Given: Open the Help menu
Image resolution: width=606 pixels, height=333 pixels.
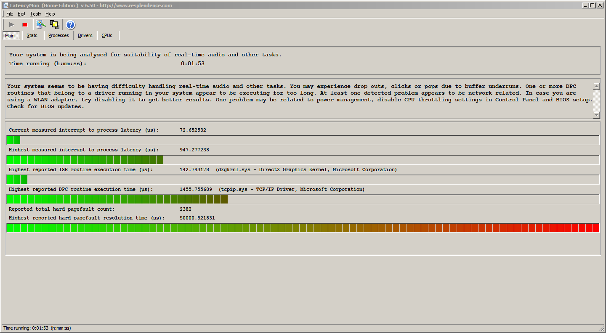Looking at the screenshot, I should click(x=50, y=14).
